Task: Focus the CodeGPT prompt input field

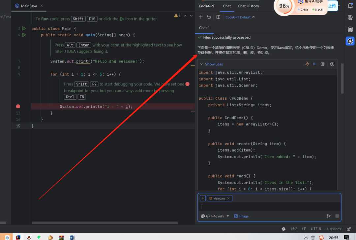Action: (x=269, y=207)
